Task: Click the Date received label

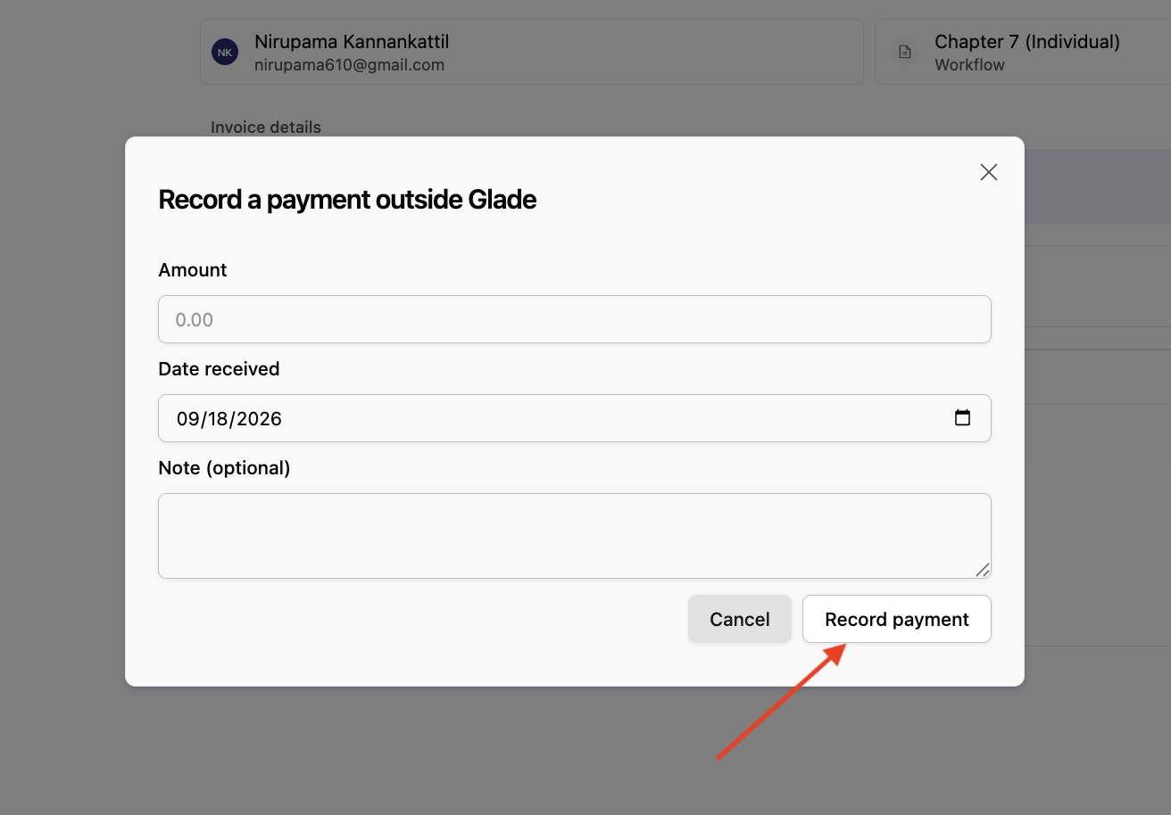Action: [219, 369]
